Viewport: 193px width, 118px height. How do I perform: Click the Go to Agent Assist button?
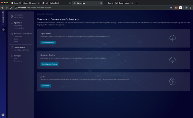tap(48, 43)
